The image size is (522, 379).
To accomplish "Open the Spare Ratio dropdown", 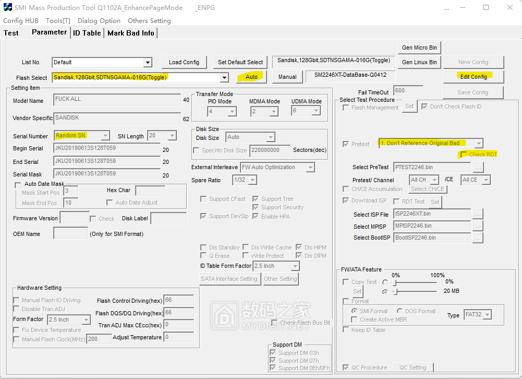I will (253, 180).
